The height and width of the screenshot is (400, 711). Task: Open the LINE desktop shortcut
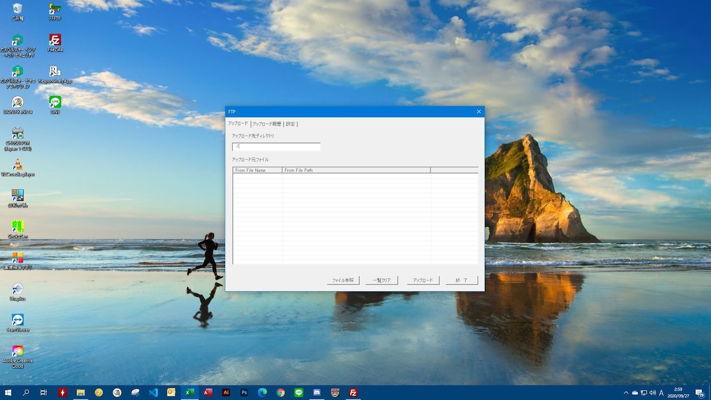pyautogui.click(x=55, y=105)
